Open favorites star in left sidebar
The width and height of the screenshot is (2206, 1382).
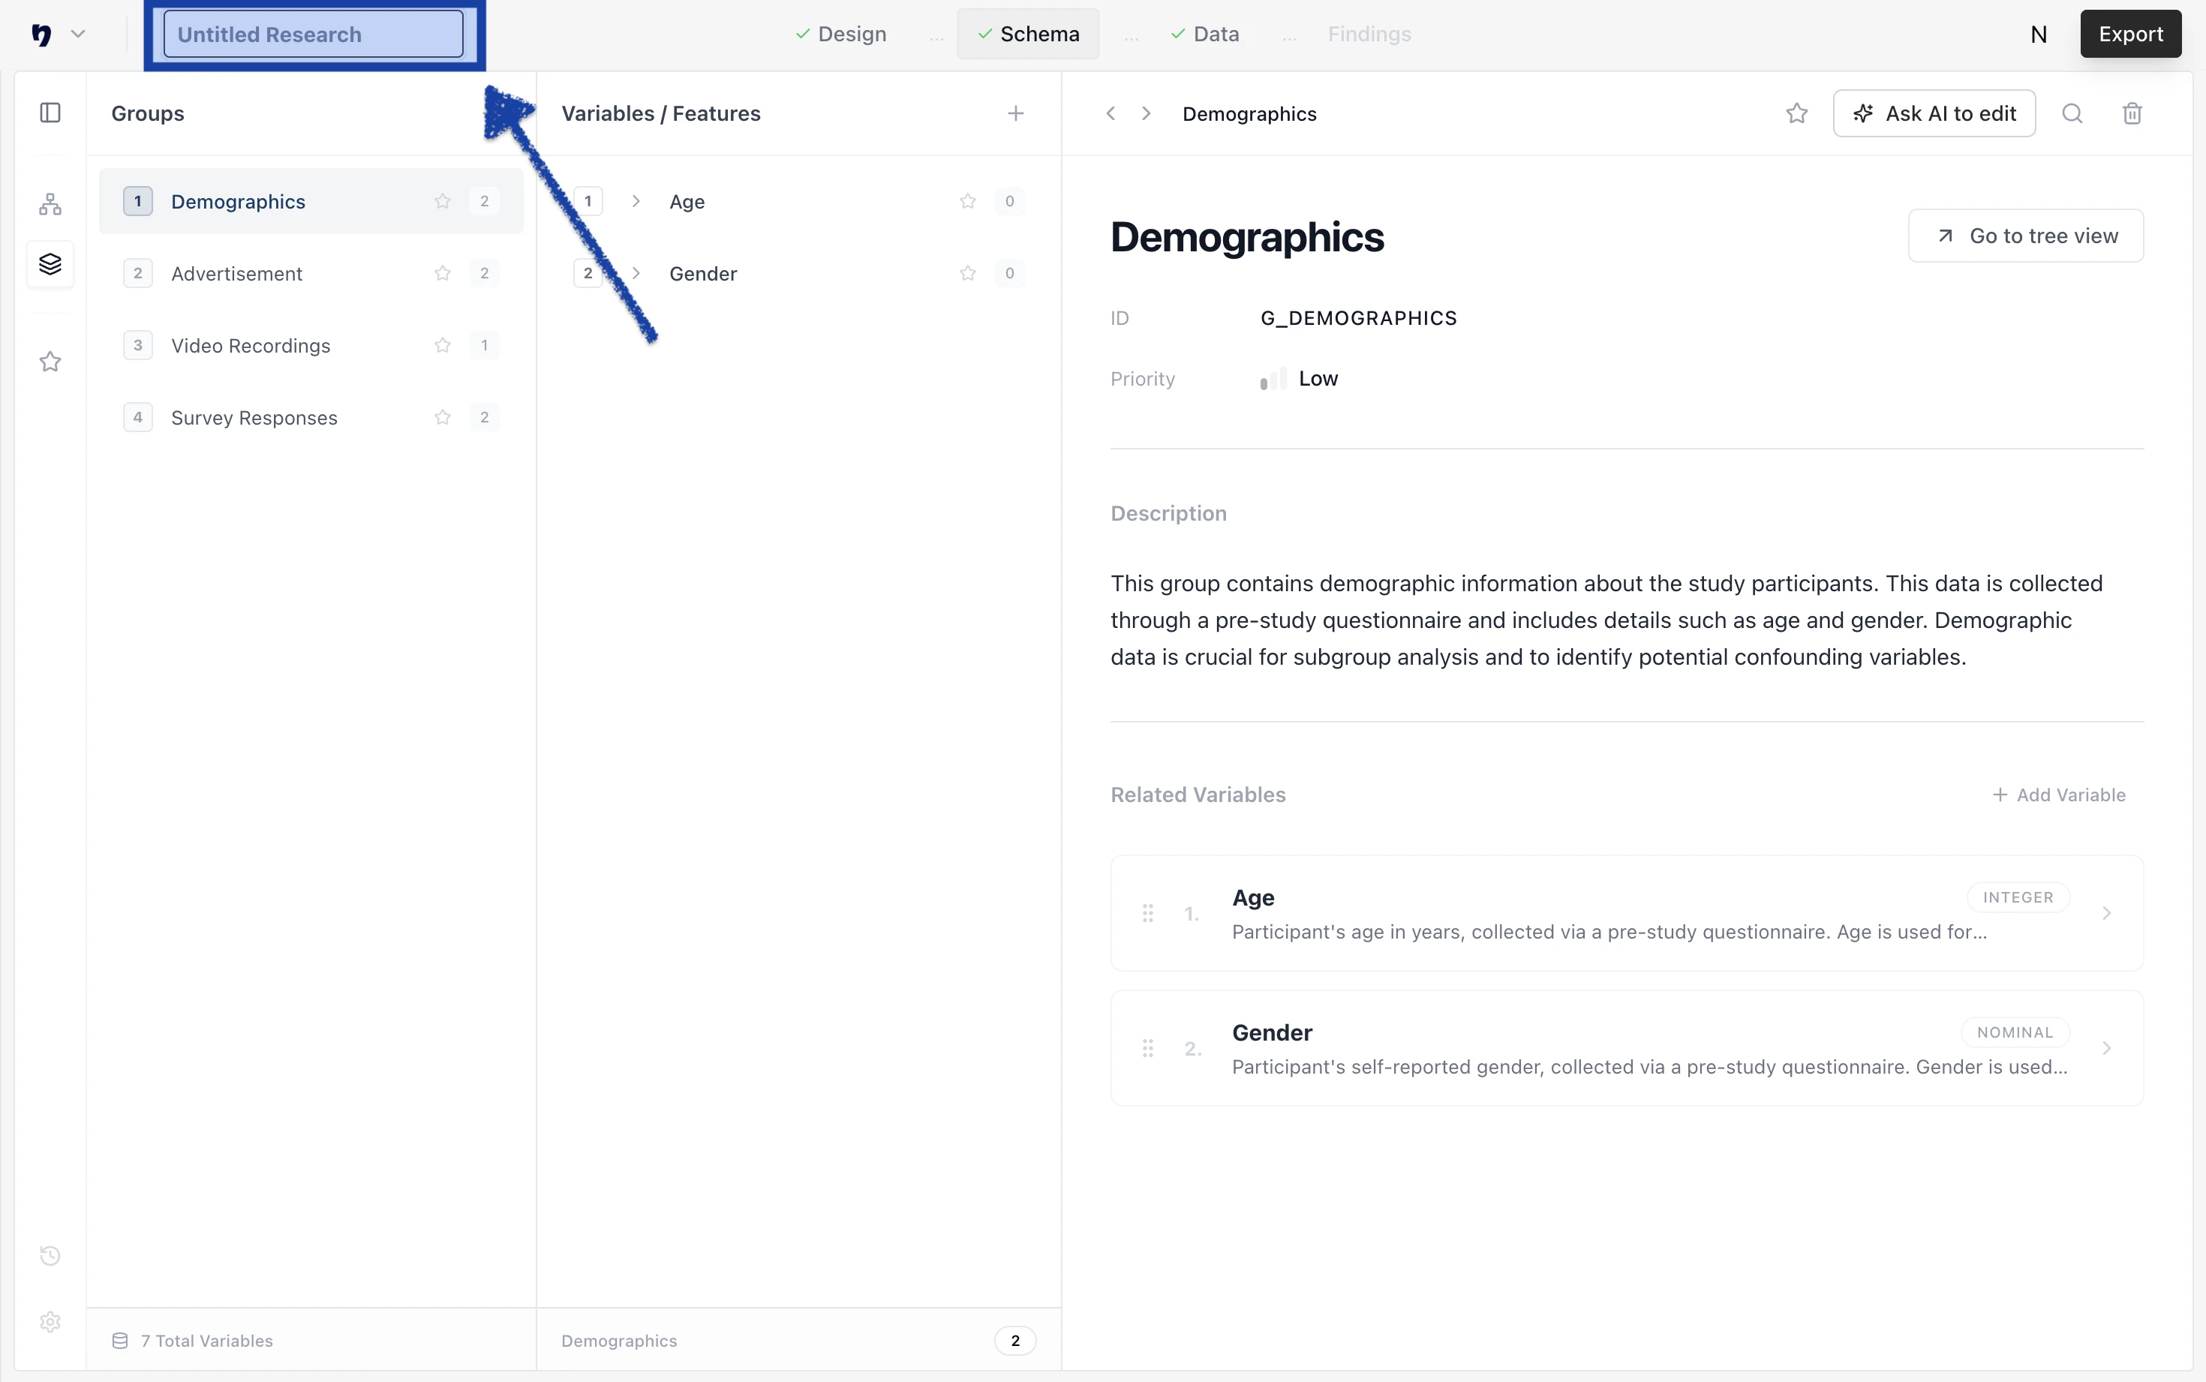pyautogui.click(x=50, y=361)
